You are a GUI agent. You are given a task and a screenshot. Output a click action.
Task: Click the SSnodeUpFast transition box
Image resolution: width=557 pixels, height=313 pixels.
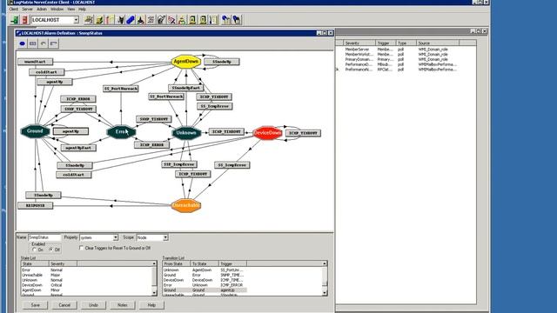[x=185, y=88]
